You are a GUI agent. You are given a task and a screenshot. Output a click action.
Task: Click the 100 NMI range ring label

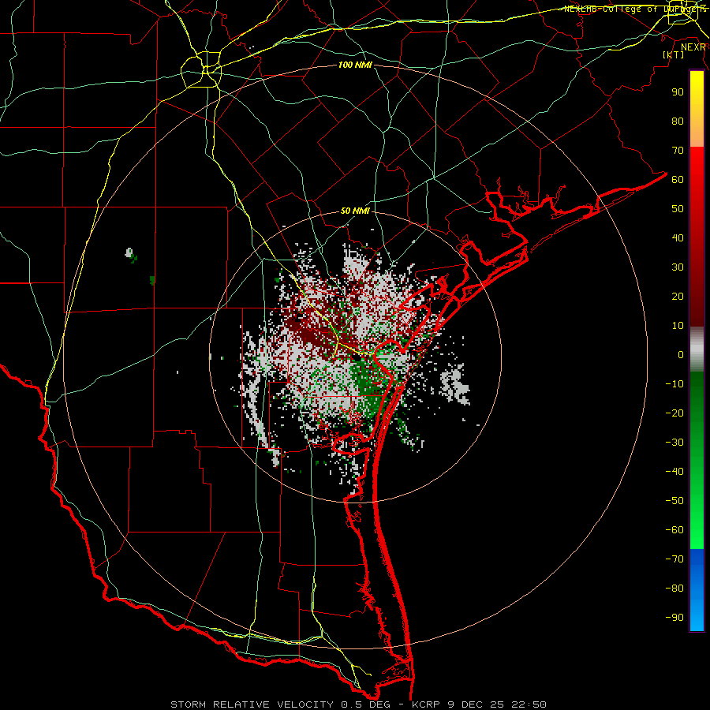355,65
